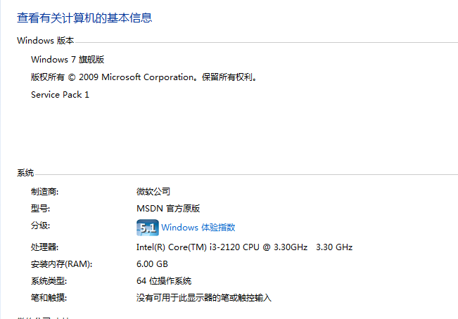Click the 查看有关计算机的基本信息 heading
The image size is (458, 319).
(84, 18)
